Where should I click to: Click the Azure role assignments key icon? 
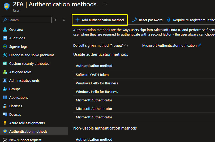[5, 123]
